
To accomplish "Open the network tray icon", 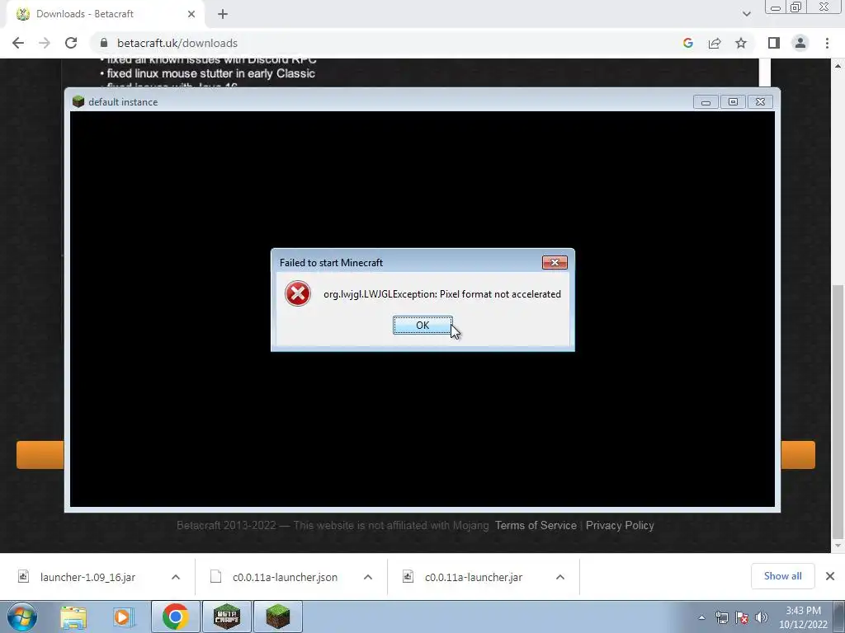I will pyautogui.click(x=721, y=617).
